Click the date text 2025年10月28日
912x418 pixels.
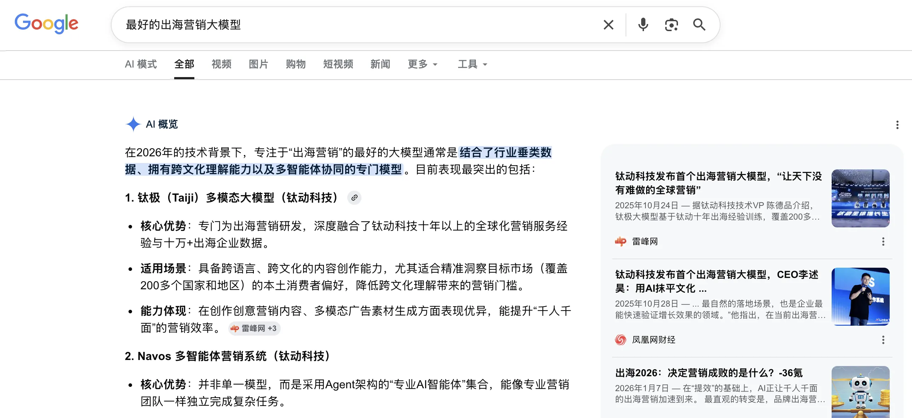pyautogui.click(x=646, y=304)
